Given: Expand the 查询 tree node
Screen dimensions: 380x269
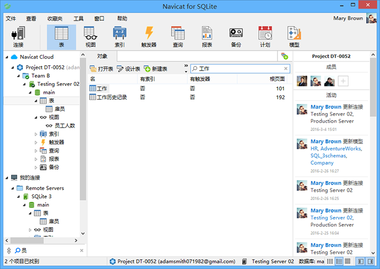Looking at the screenshot, I should pyautogui.click(x=36, y=151).
